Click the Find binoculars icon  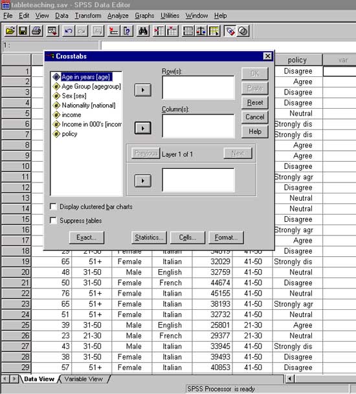pos(143,31)
